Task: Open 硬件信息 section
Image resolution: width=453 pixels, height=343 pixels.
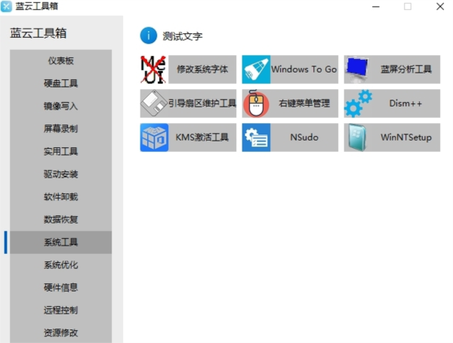Action: tap(60, 288)
